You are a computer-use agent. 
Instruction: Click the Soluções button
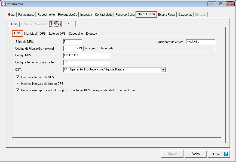(218, 154)
